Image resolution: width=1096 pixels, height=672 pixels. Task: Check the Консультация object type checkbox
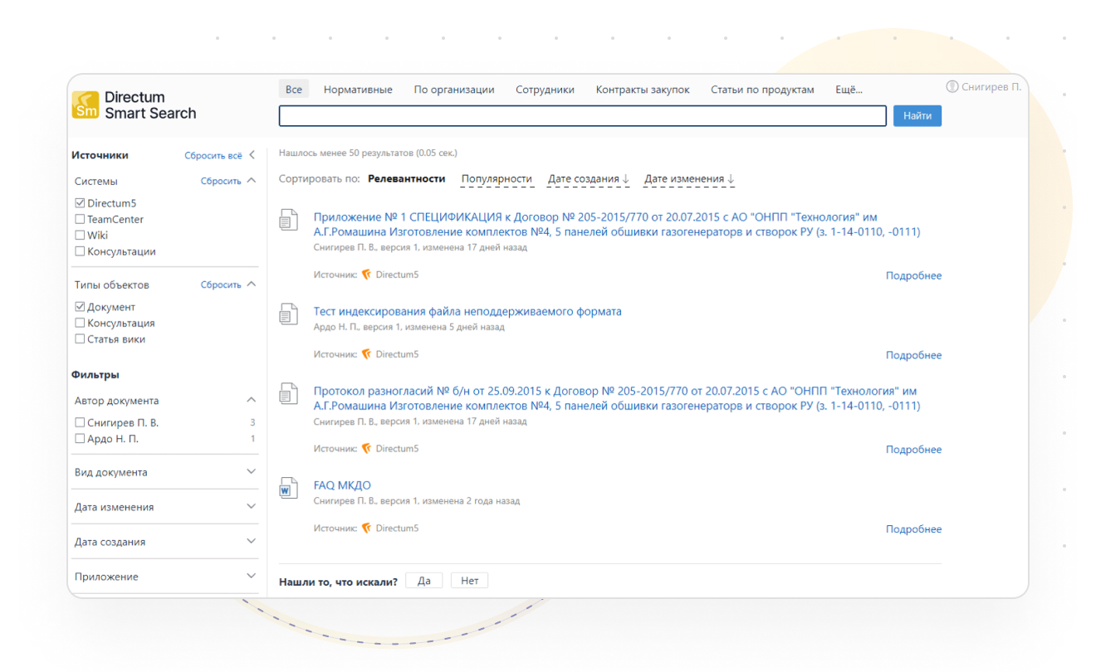tap(80, 323)
